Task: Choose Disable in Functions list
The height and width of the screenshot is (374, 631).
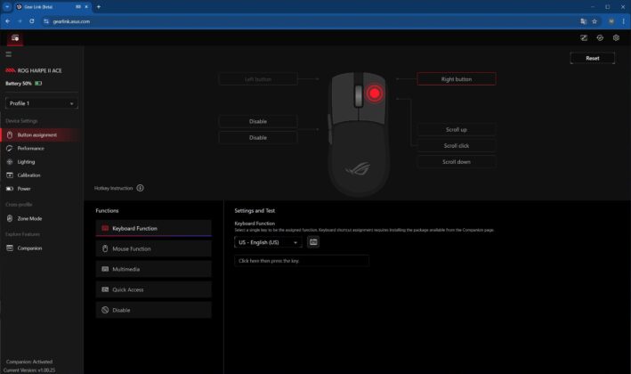Action: point(153,310)
